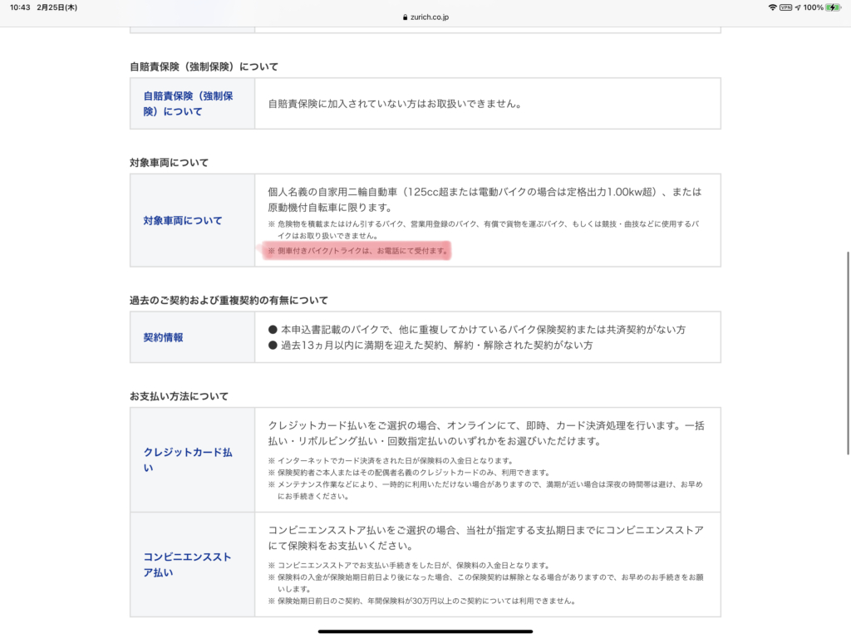Tap the 10:43 clock in status bar

(19, 7)
